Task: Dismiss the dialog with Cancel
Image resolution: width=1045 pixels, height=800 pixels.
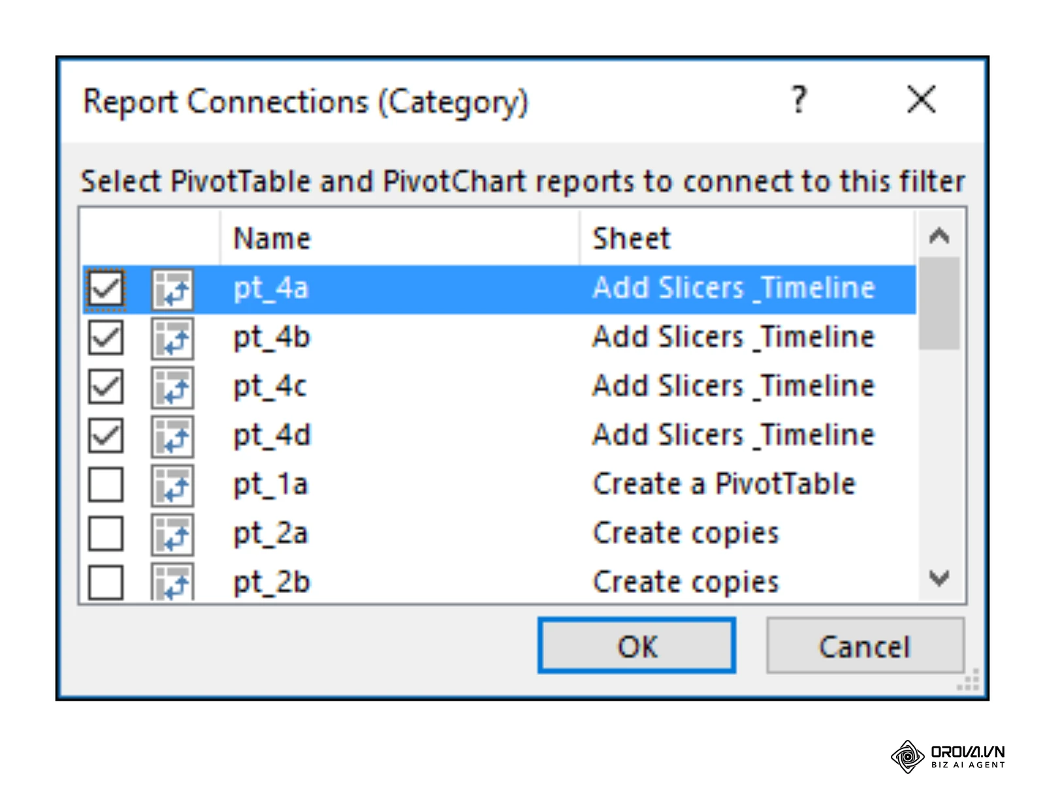Action: pos(865,645)
